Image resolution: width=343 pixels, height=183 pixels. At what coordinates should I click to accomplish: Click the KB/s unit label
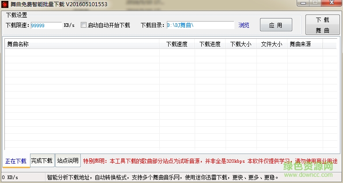69,26
